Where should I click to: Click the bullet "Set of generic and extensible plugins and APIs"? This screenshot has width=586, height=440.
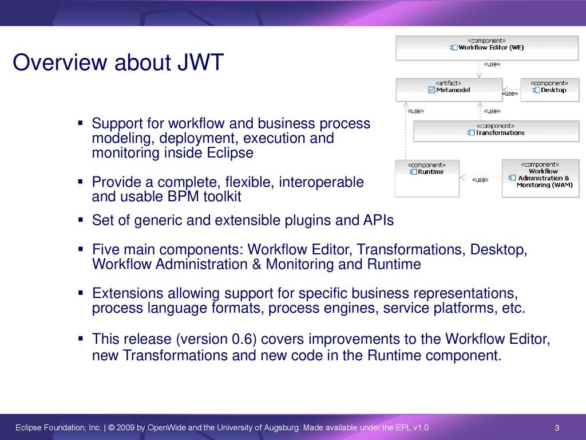click(x=243, y=220)
